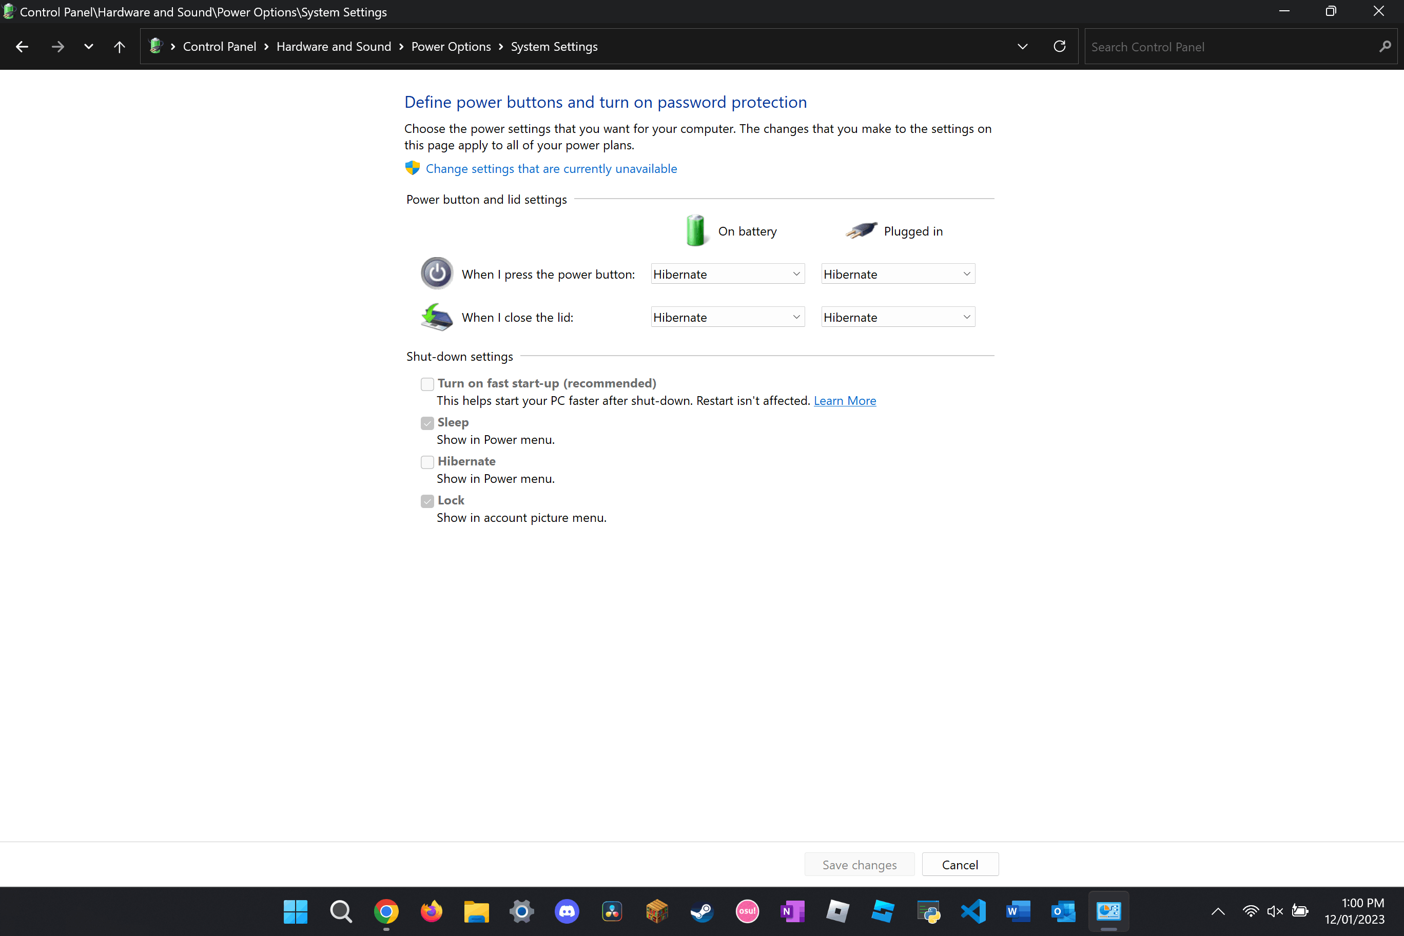The width and height of the screenshot is (1404, 936).
Task: Click the UAC shield icon
Action: pyautogui.click(x=412, y=168)
